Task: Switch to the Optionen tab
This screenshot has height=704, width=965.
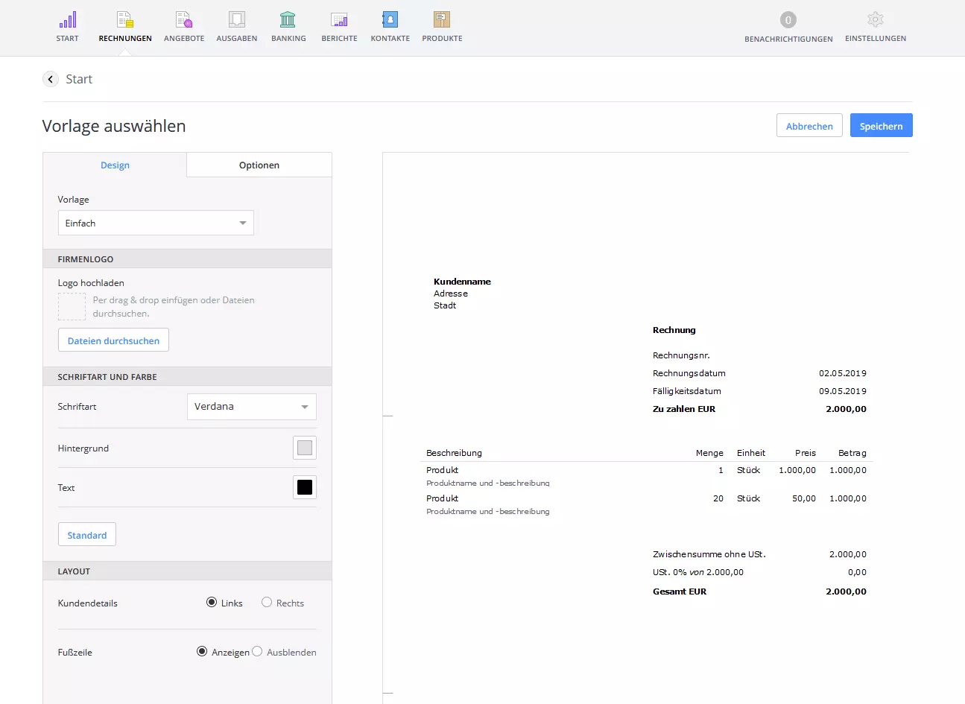Action: [259, 165]
